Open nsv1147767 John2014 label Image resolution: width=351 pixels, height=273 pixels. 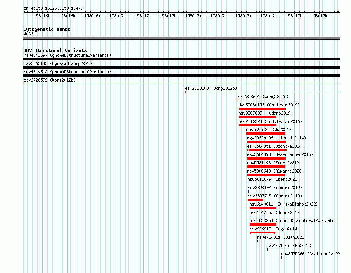(274, 212)
